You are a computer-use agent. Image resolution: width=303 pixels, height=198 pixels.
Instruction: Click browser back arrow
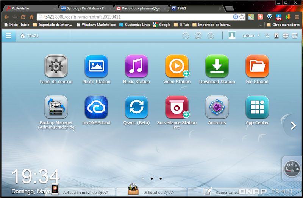click(6, 17)
